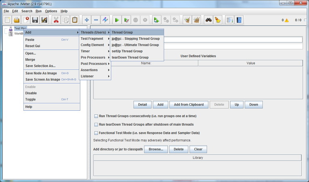Expand all nodes with plus icon
309x182 pixels.
pyautogui.click(x=87, y=20)
